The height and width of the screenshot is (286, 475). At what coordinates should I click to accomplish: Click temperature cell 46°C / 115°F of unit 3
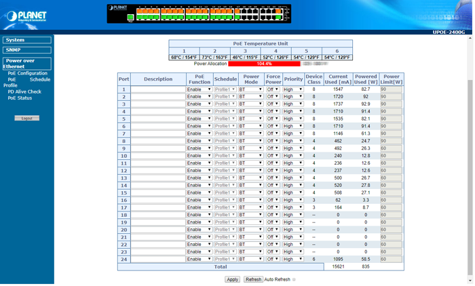click(246, 58)
